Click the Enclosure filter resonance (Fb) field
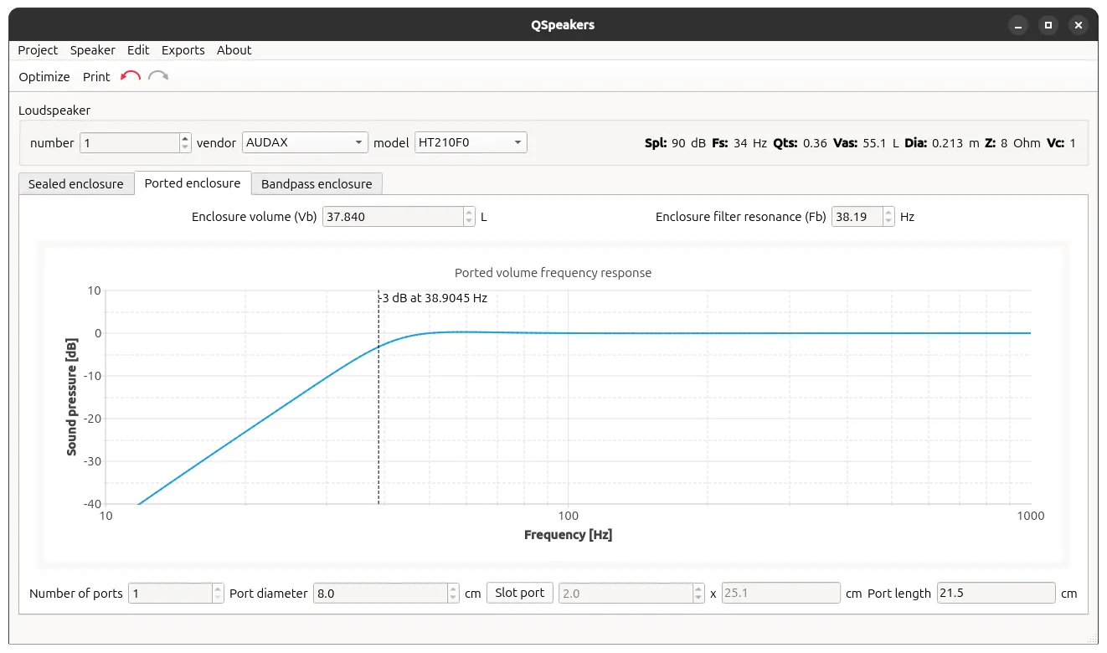The height and width of the screenshot is (653, 1107). point(857,217)
